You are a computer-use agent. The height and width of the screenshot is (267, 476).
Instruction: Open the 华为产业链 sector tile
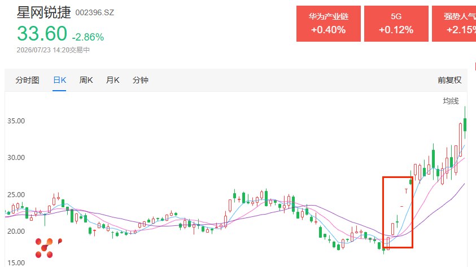coord(329,24)
